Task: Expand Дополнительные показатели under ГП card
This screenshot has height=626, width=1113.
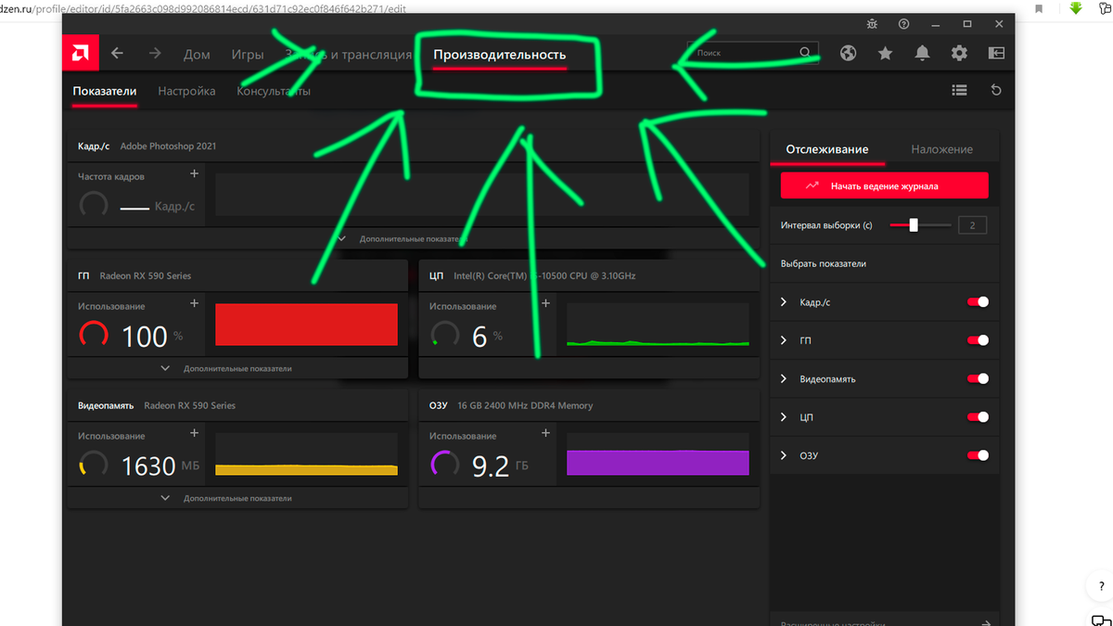Action: 227,368
